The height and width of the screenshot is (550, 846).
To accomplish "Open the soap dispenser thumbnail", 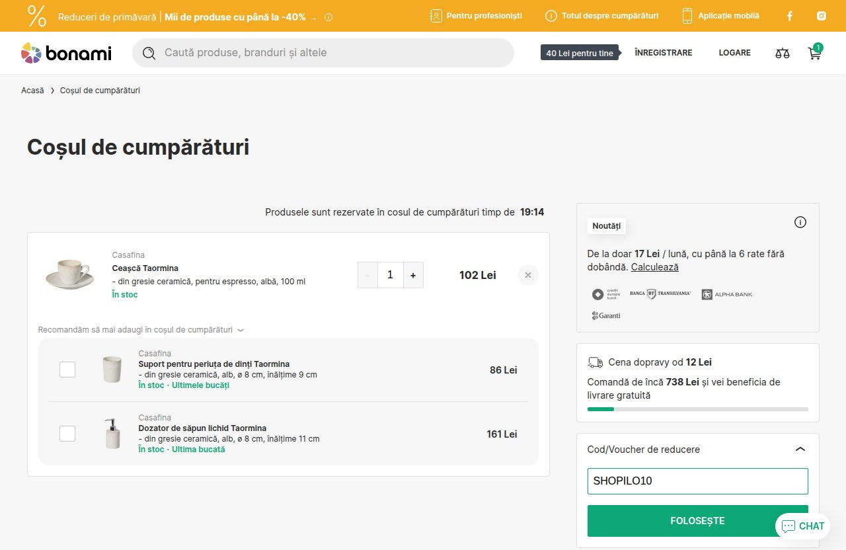I will [x=112, y=434].
